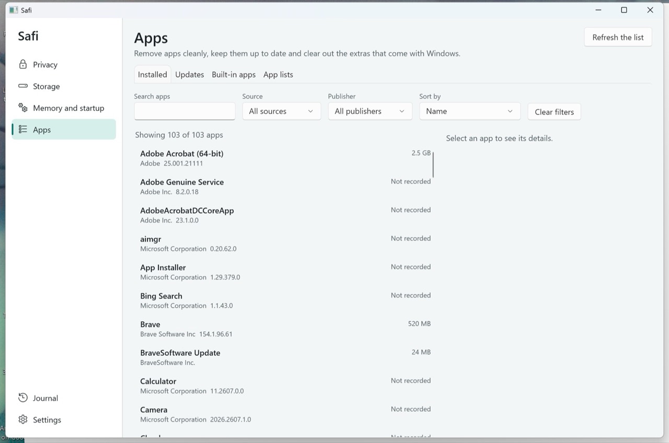The image size is (669, 443).
Task: Click the Showing 103 of 103 apps text
Action: [x=179, y=135]
